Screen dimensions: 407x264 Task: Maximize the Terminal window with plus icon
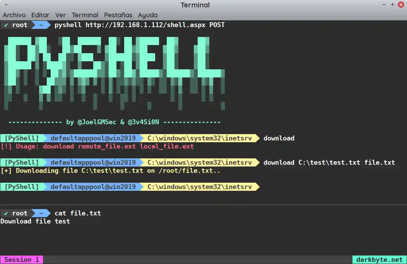click(393, 5)
